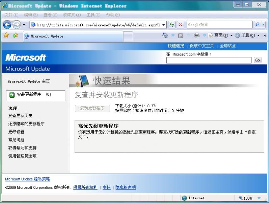Image resolution: width=269 pixels, height=203 pixels.
Task: Show more toolbar commands chevron
Action: pos(265,36)
